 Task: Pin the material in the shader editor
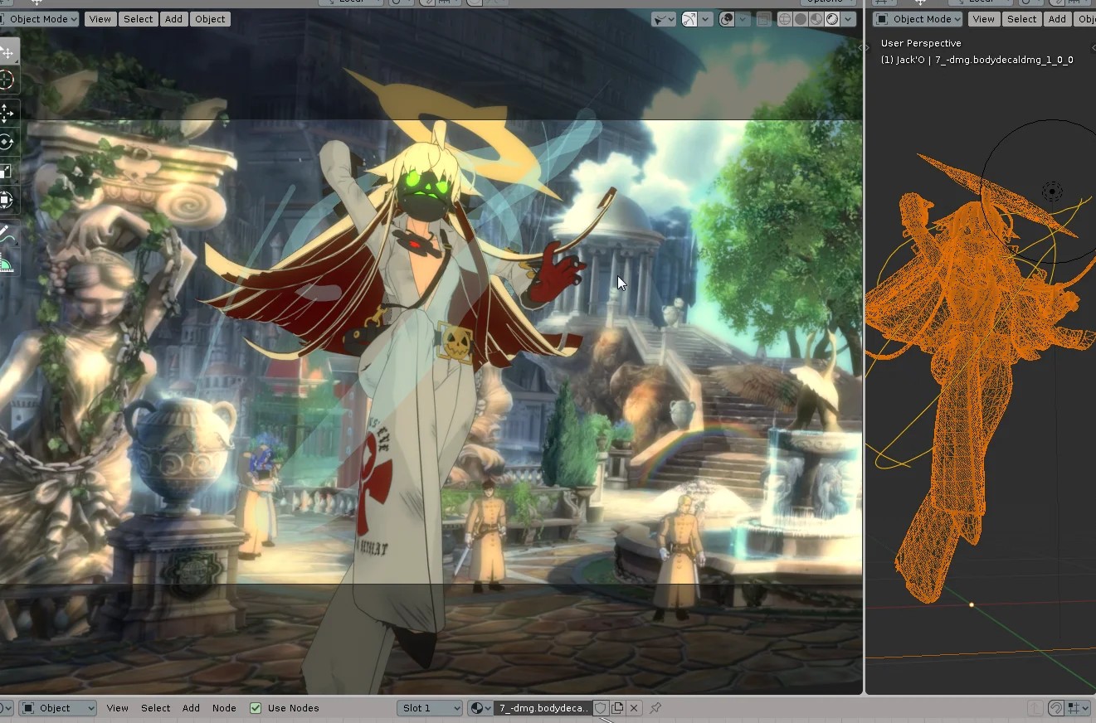coord(655,708)
